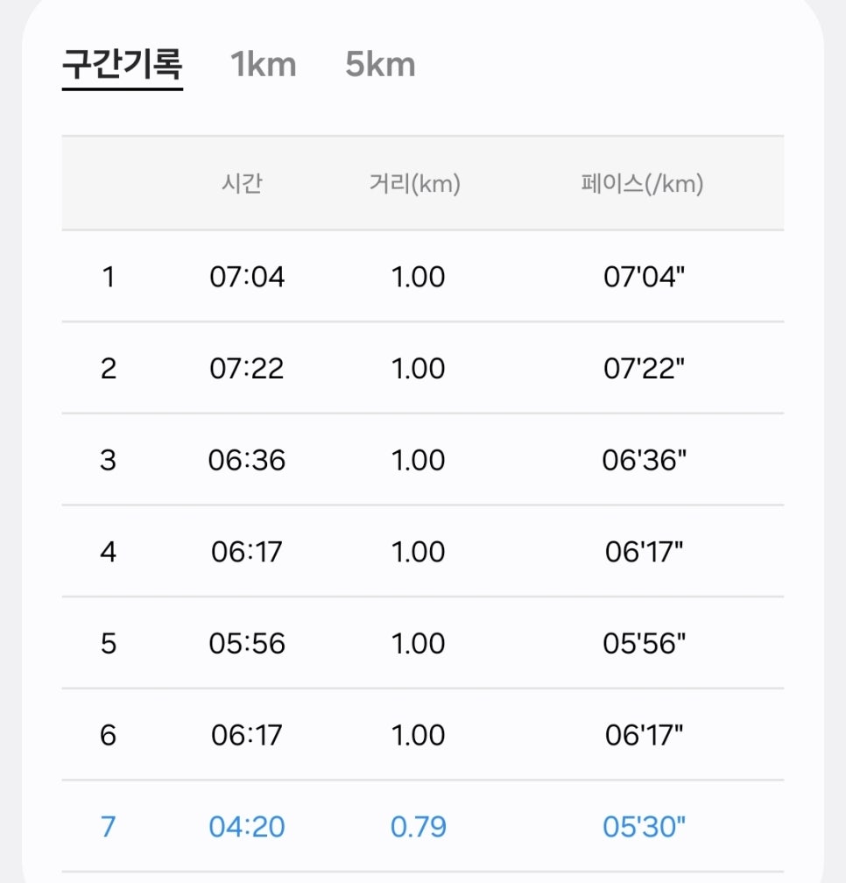Click the blue 0.79 distance value
The width and height of the screenshot is (846, 883).
[419, 827]
